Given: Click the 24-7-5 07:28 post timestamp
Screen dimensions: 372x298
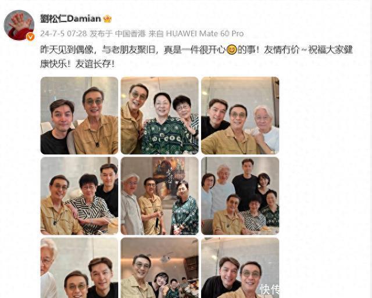Looking at the screenshot, I should click(x=63, y=34).
